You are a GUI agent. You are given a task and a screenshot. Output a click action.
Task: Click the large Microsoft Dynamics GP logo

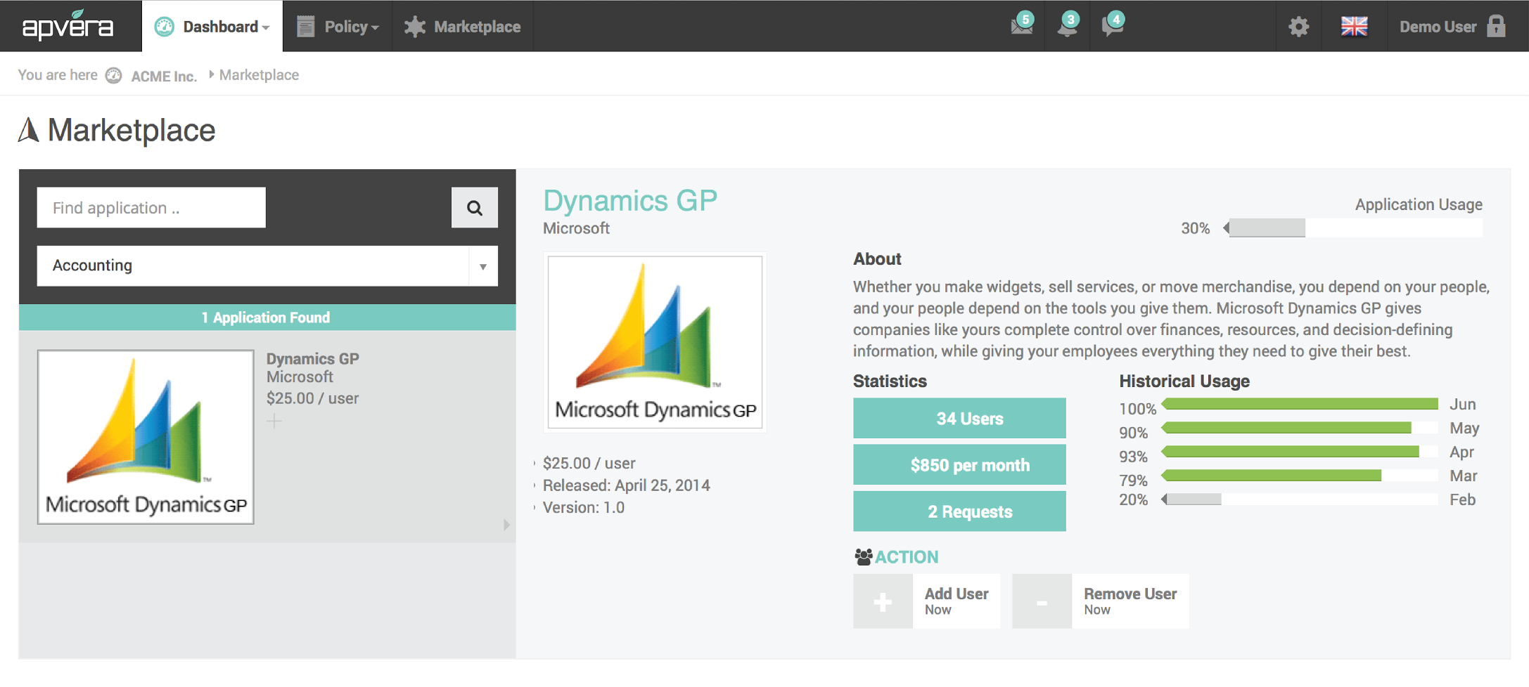point(655,342)
